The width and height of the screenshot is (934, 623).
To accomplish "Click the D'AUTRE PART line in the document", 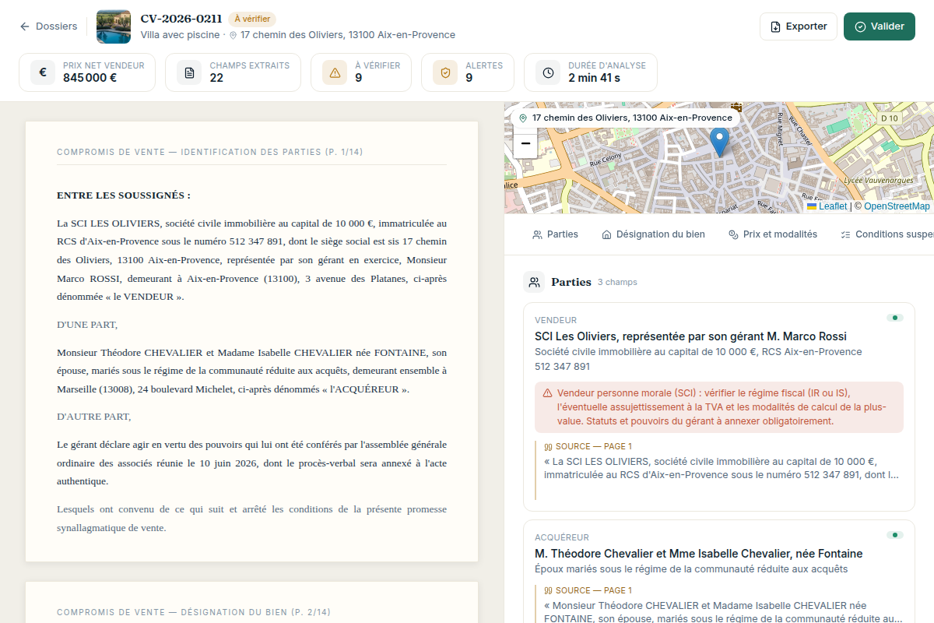I will [94, 417].
